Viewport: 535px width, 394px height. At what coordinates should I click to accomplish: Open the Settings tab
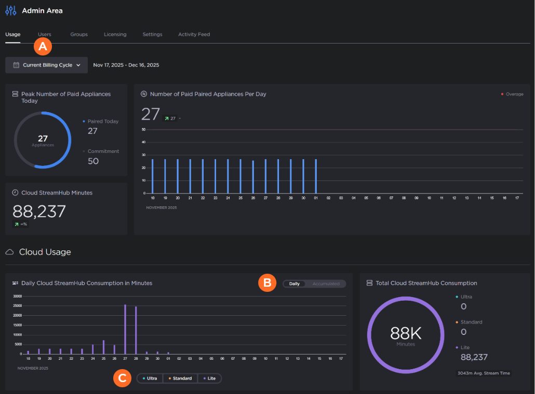click(152, 35)
